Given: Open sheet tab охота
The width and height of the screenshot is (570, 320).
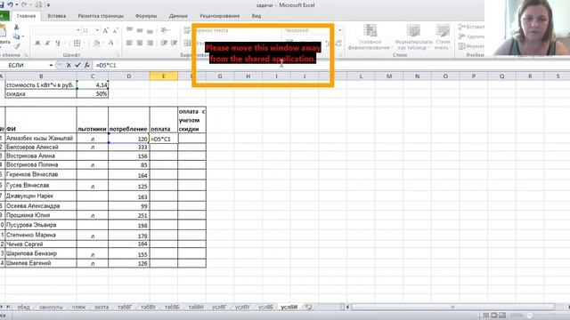Looking at the screenshot, I should pyautogui.click(x=102, y=307).
